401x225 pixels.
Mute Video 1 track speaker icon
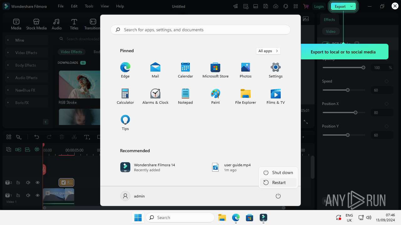coord(28,195)
